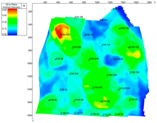Click the E98-92 well cross marker
This screenshot has height=123, width=157.
(x=49, y=100)
